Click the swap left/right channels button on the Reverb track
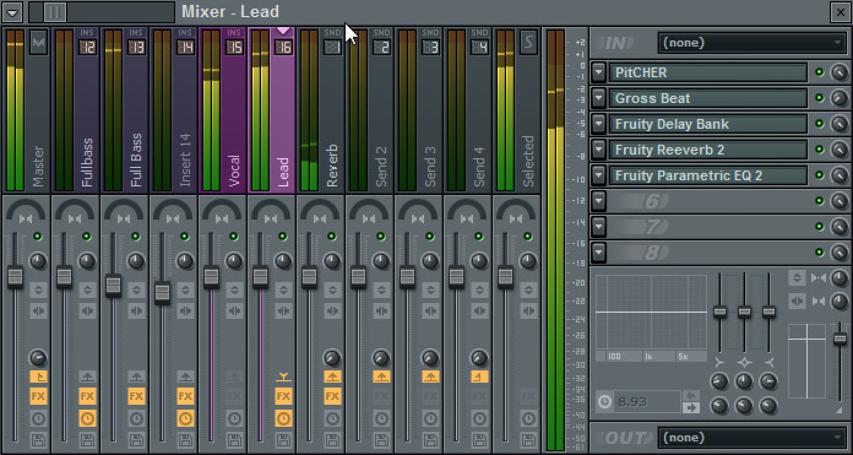Image resolution: width=853 pixels, height=455 pixels. point(332,312)
